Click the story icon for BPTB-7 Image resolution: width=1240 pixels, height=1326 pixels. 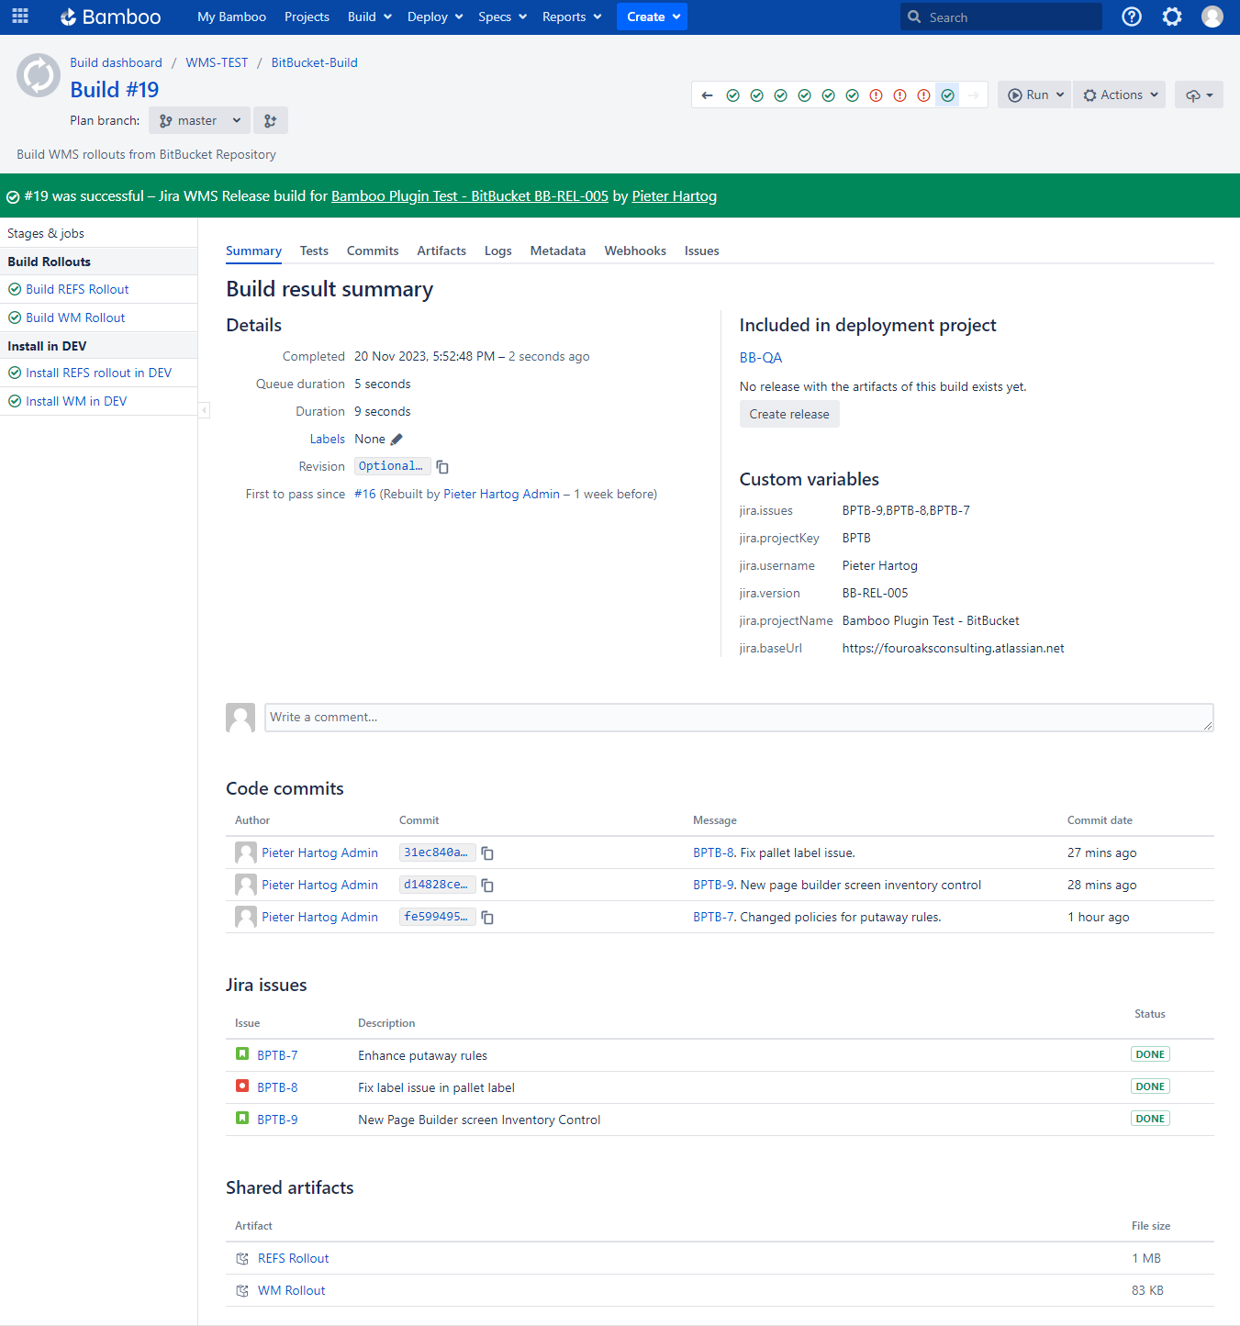[x=242, y=1054]
